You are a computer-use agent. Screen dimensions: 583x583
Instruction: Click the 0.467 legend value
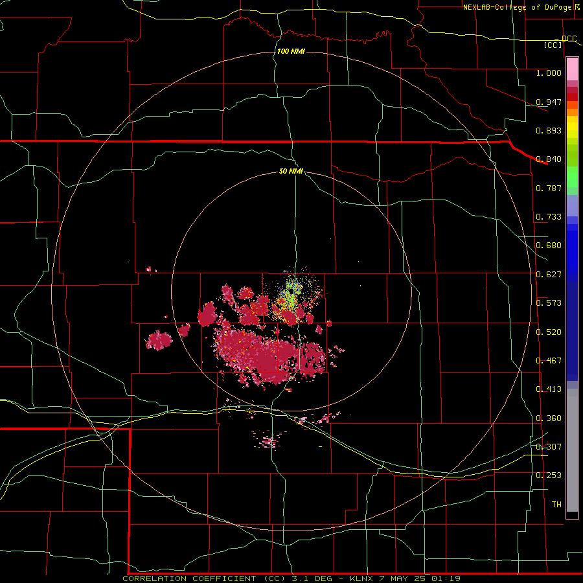click(x=549, y=361)
